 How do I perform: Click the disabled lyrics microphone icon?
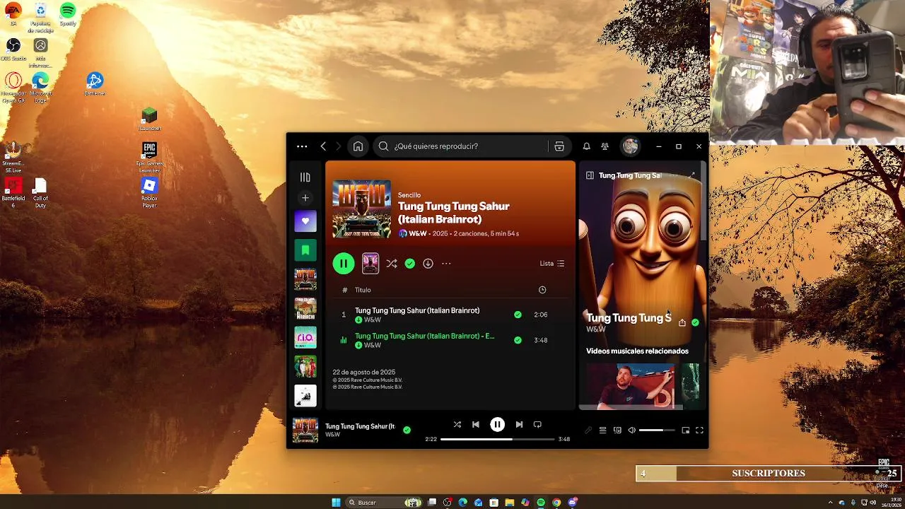(x=588, y=431)
